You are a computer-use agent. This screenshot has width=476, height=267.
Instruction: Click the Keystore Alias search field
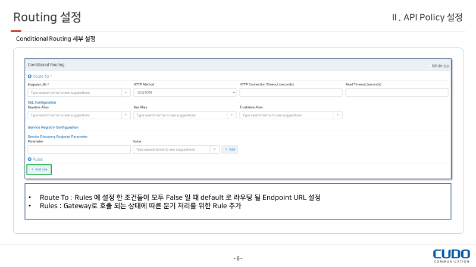pyautogui.click(x=74, y=115)
